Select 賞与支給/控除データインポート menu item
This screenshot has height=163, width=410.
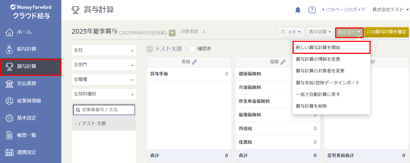pos(328,83)
